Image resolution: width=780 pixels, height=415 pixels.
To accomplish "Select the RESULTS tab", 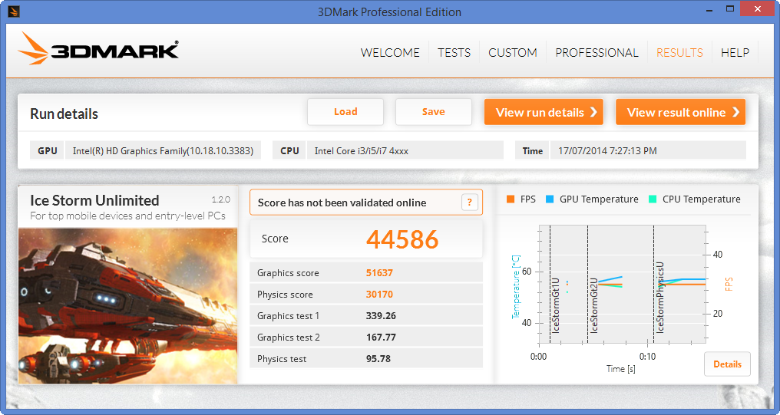I will (679, 53).
